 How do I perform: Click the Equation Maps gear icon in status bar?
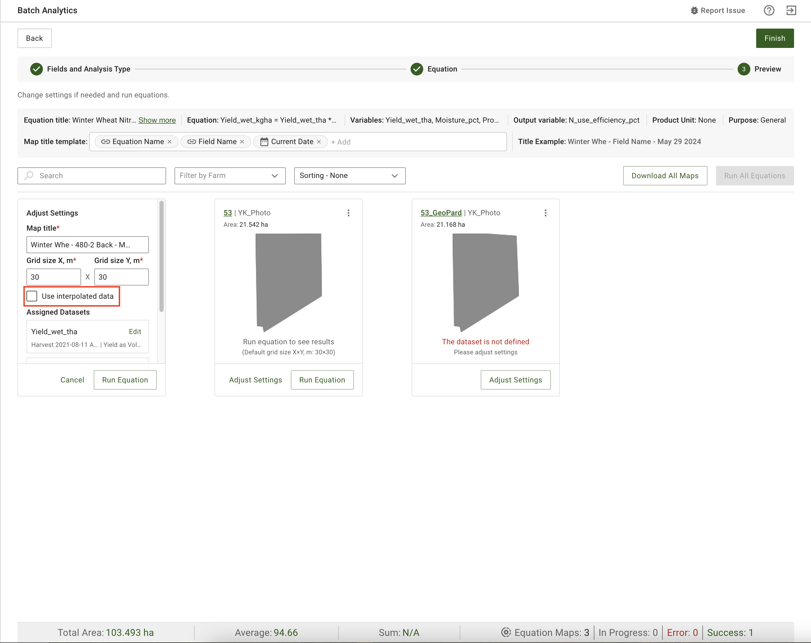coord(506,632)
